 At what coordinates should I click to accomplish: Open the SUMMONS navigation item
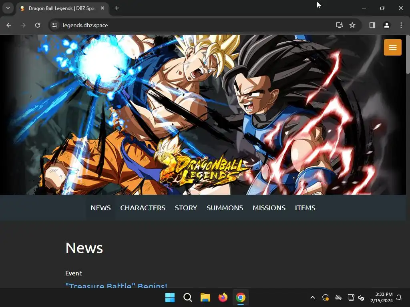225,208
